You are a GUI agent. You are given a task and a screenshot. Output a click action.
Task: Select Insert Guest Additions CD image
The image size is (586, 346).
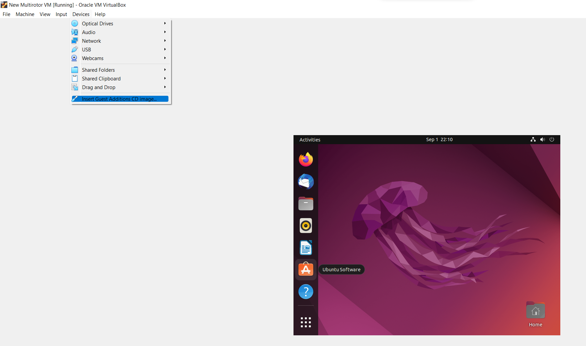[x=120, y=99]
